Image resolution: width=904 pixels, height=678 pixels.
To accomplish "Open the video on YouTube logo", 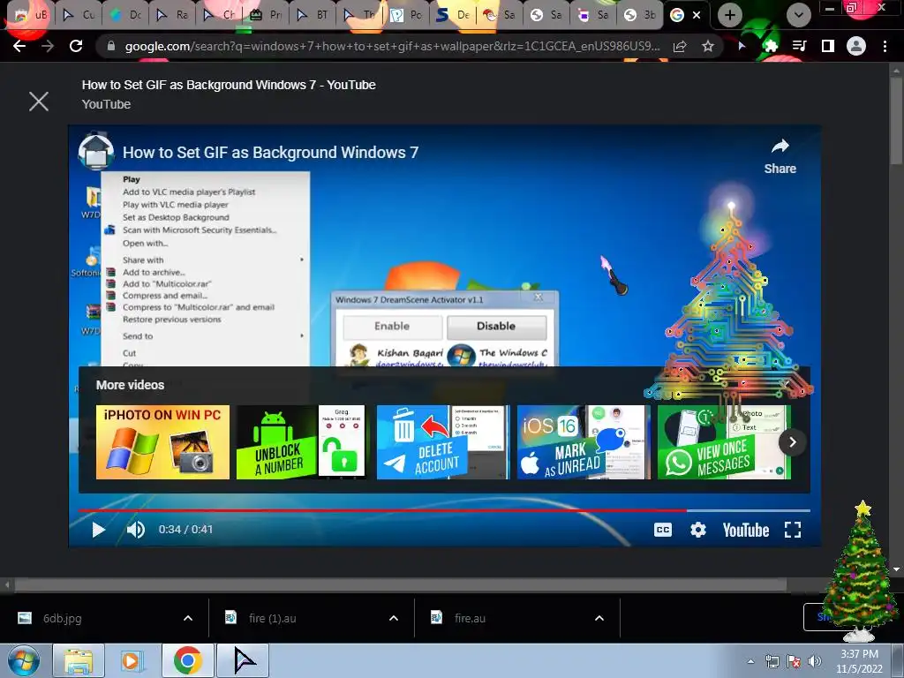I will [746, 530].
